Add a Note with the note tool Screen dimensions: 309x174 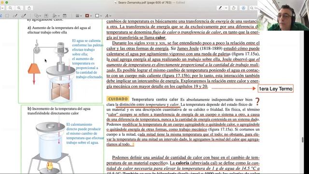point(64,15)
